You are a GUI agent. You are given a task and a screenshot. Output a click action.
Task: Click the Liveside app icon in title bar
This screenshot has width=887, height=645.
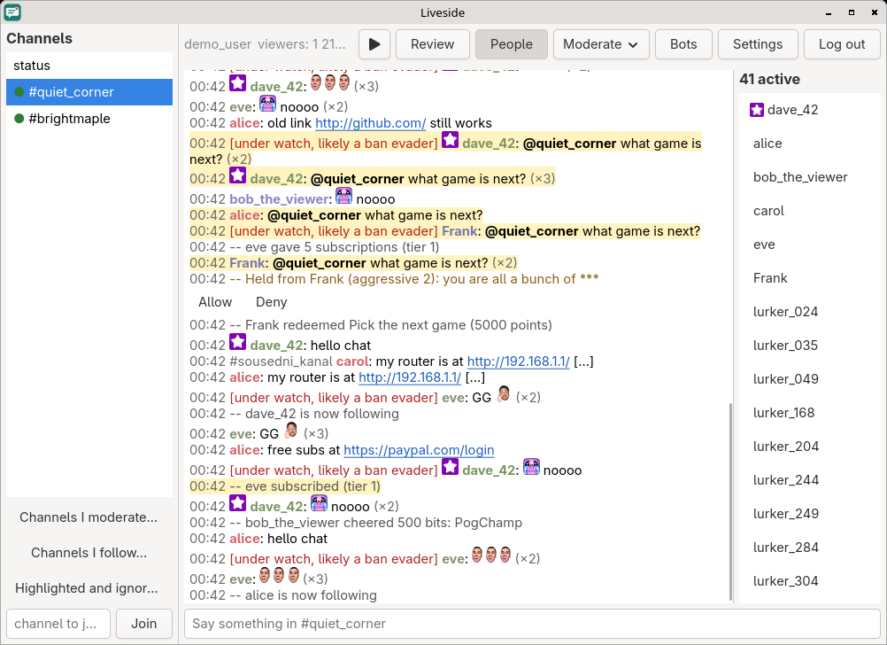point(12,12)
